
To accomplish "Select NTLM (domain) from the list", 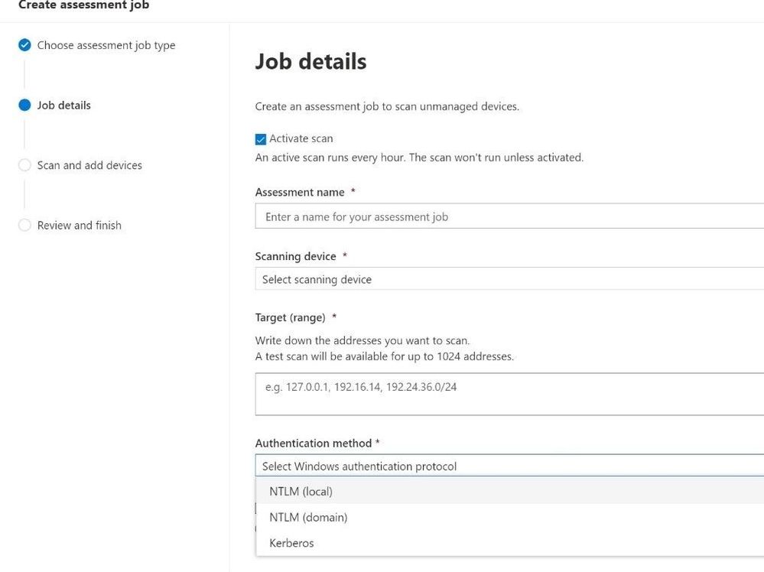I will [x=308, y=518].
